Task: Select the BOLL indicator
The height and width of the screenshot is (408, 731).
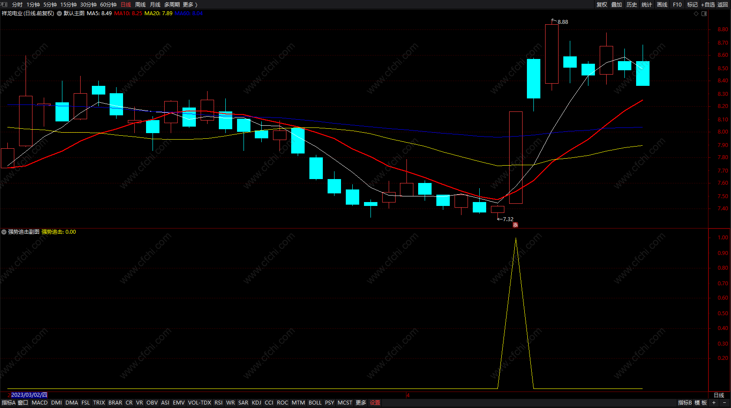Action: pos(315,402)
